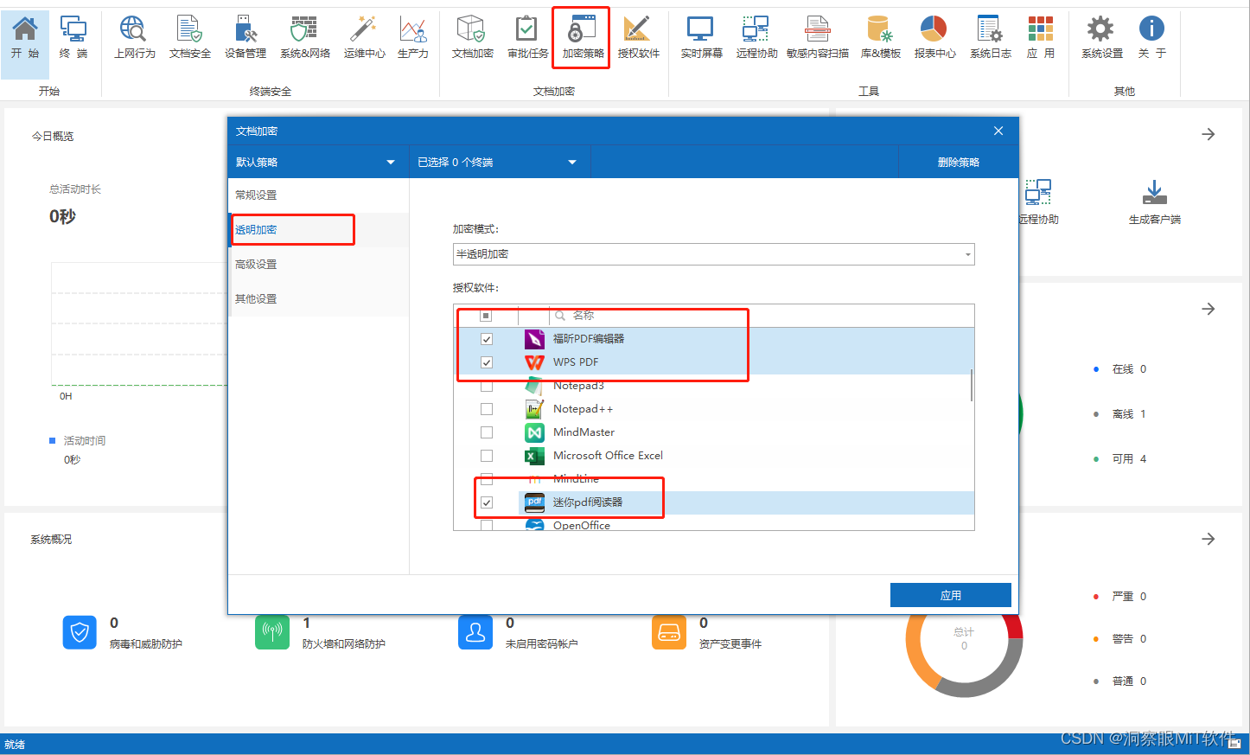Viewport: 1250px width, 755px height.
Task: Select 其他设置 tab in dialog sidebar
Action: 318,299
